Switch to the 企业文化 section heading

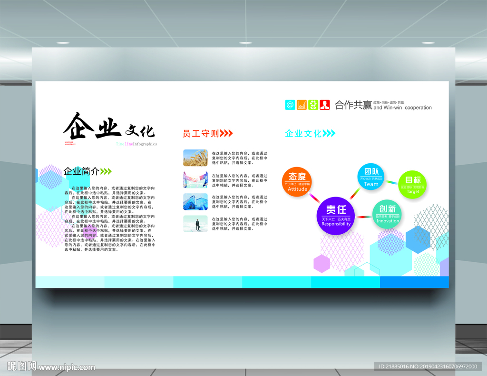coord(304,134)
